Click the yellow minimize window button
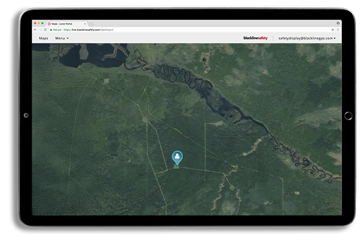Screen dimensions: 362x244 [39, 24]
